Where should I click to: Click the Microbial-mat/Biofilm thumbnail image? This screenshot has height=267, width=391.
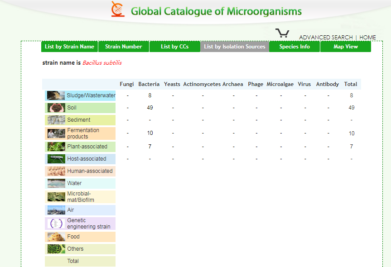[56, 197]
